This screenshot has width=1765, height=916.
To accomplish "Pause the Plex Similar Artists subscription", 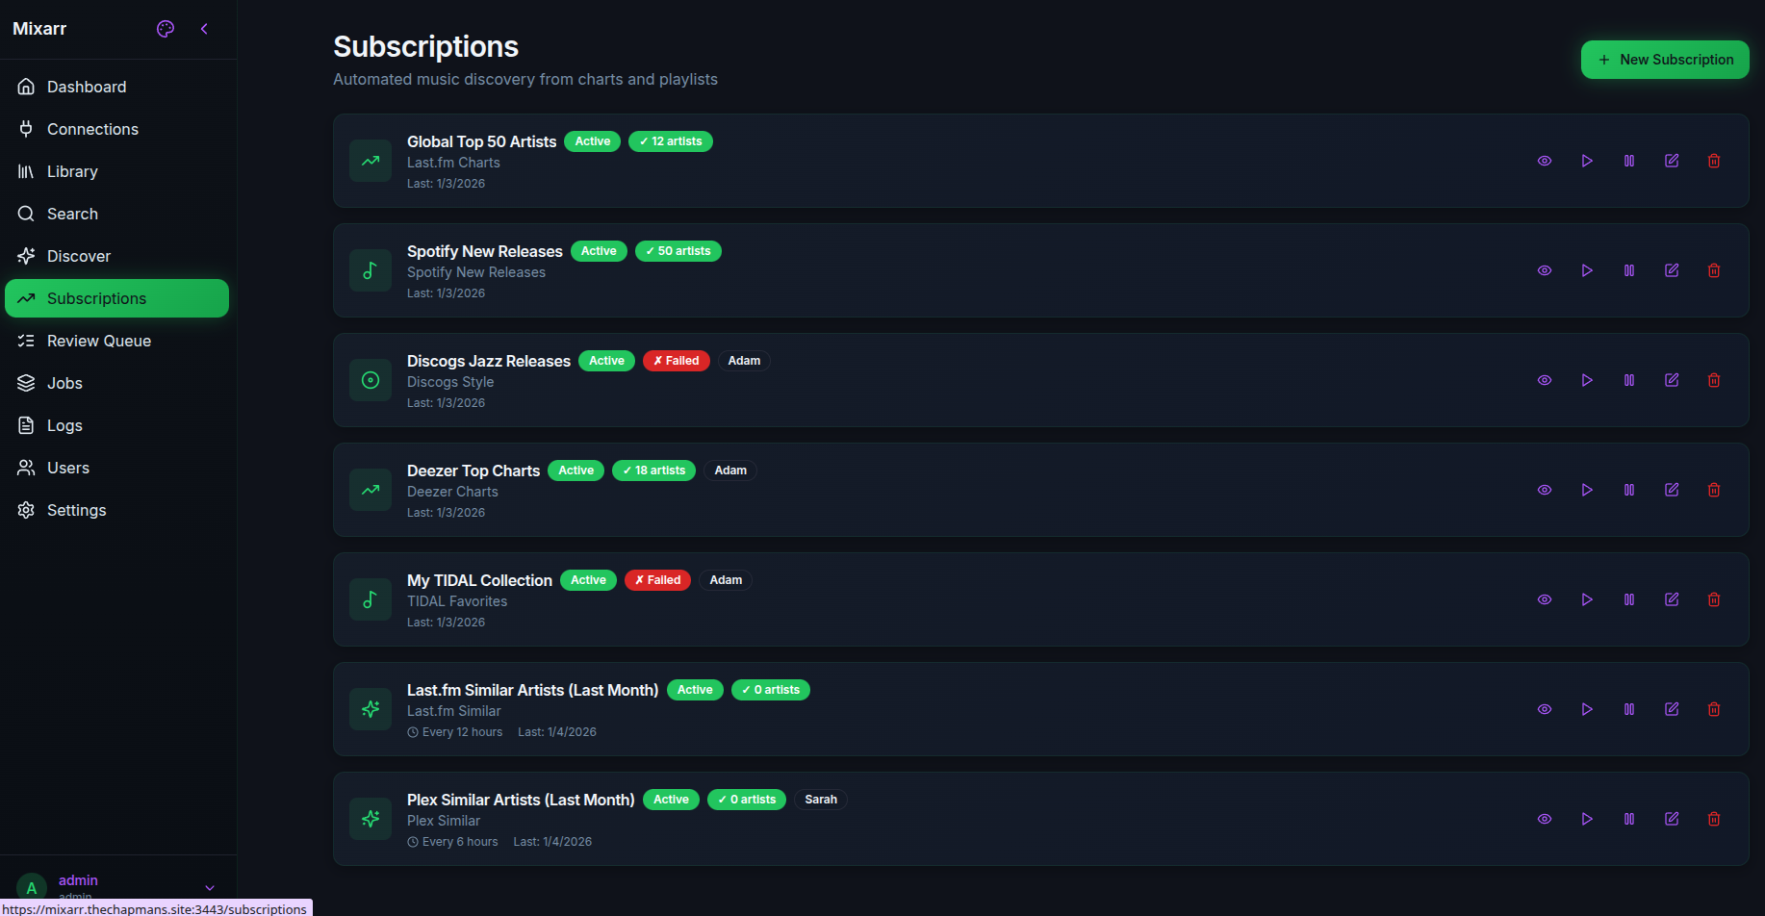I will [1629, 819].
